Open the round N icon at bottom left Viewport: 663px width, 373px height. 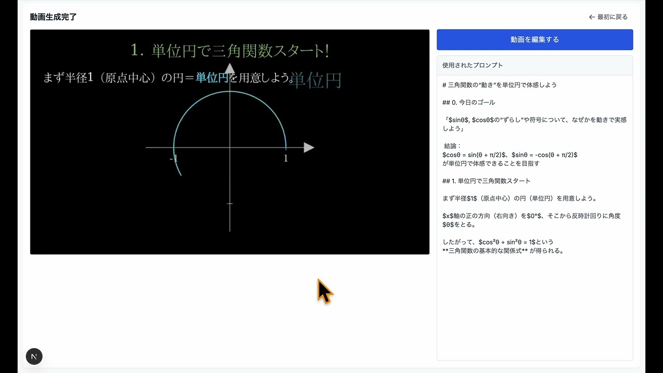34,356
